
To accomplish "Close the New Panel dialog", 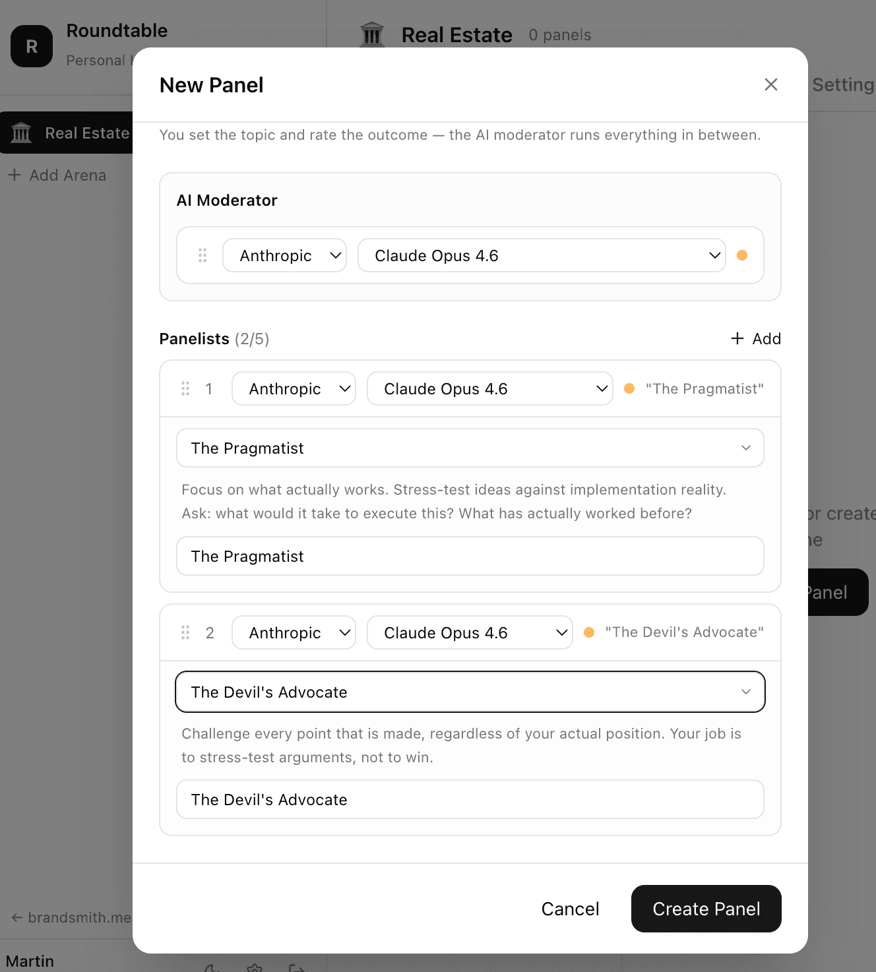I will tap(770, 84).
